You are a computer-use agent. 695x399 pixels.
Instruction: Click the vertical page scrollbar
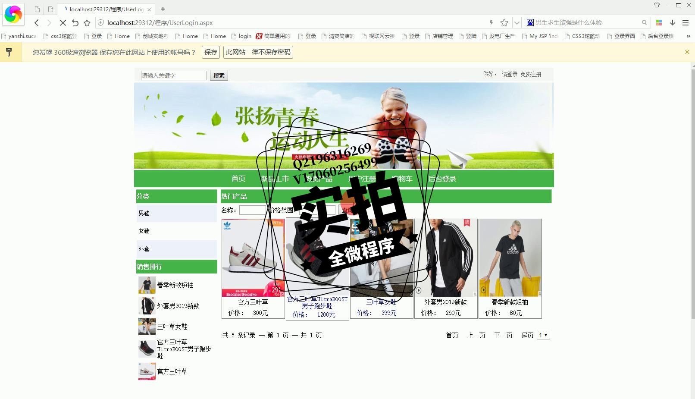point(693,194)
